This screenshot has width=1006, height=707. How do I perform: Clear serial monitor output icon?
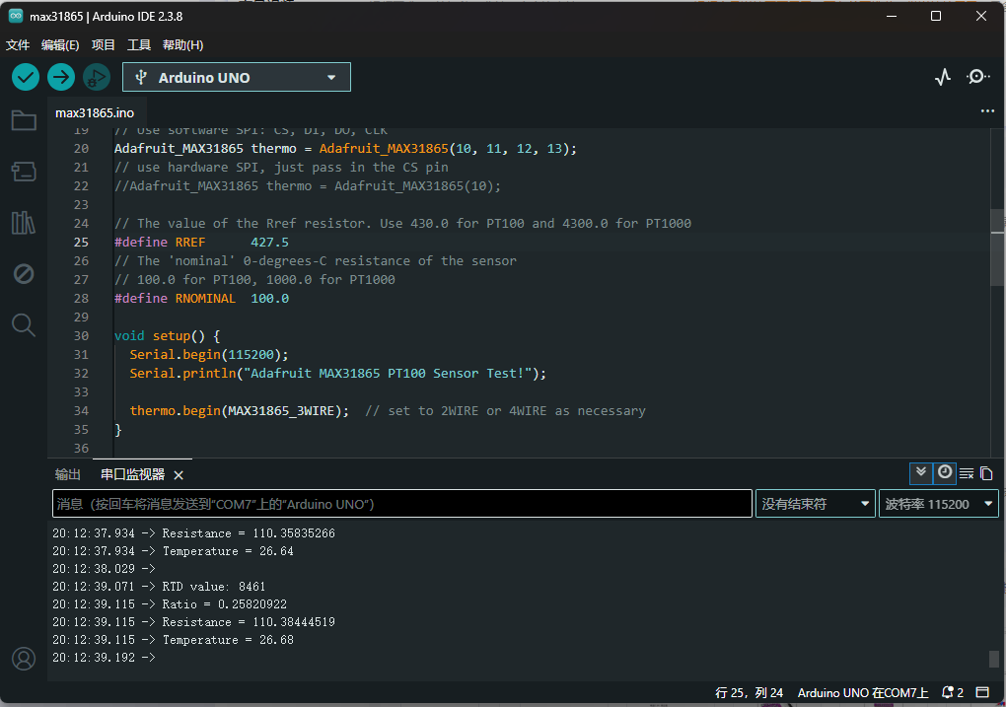click(967, 474)
